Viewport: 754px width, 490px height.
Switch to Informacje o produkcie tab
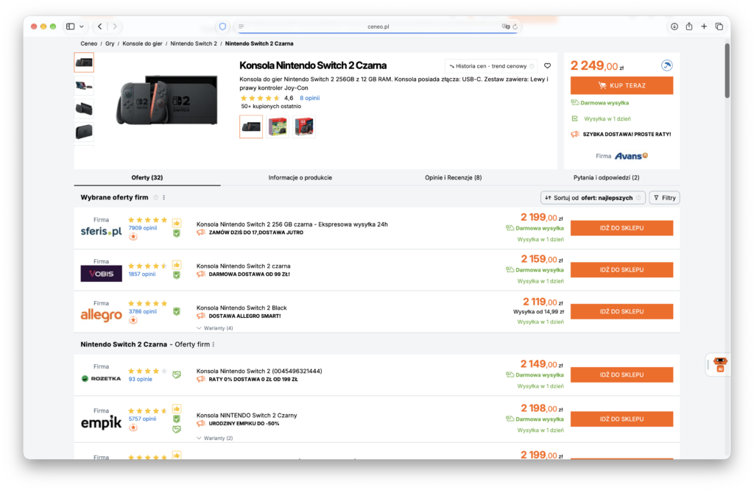[x=300, y=178]
